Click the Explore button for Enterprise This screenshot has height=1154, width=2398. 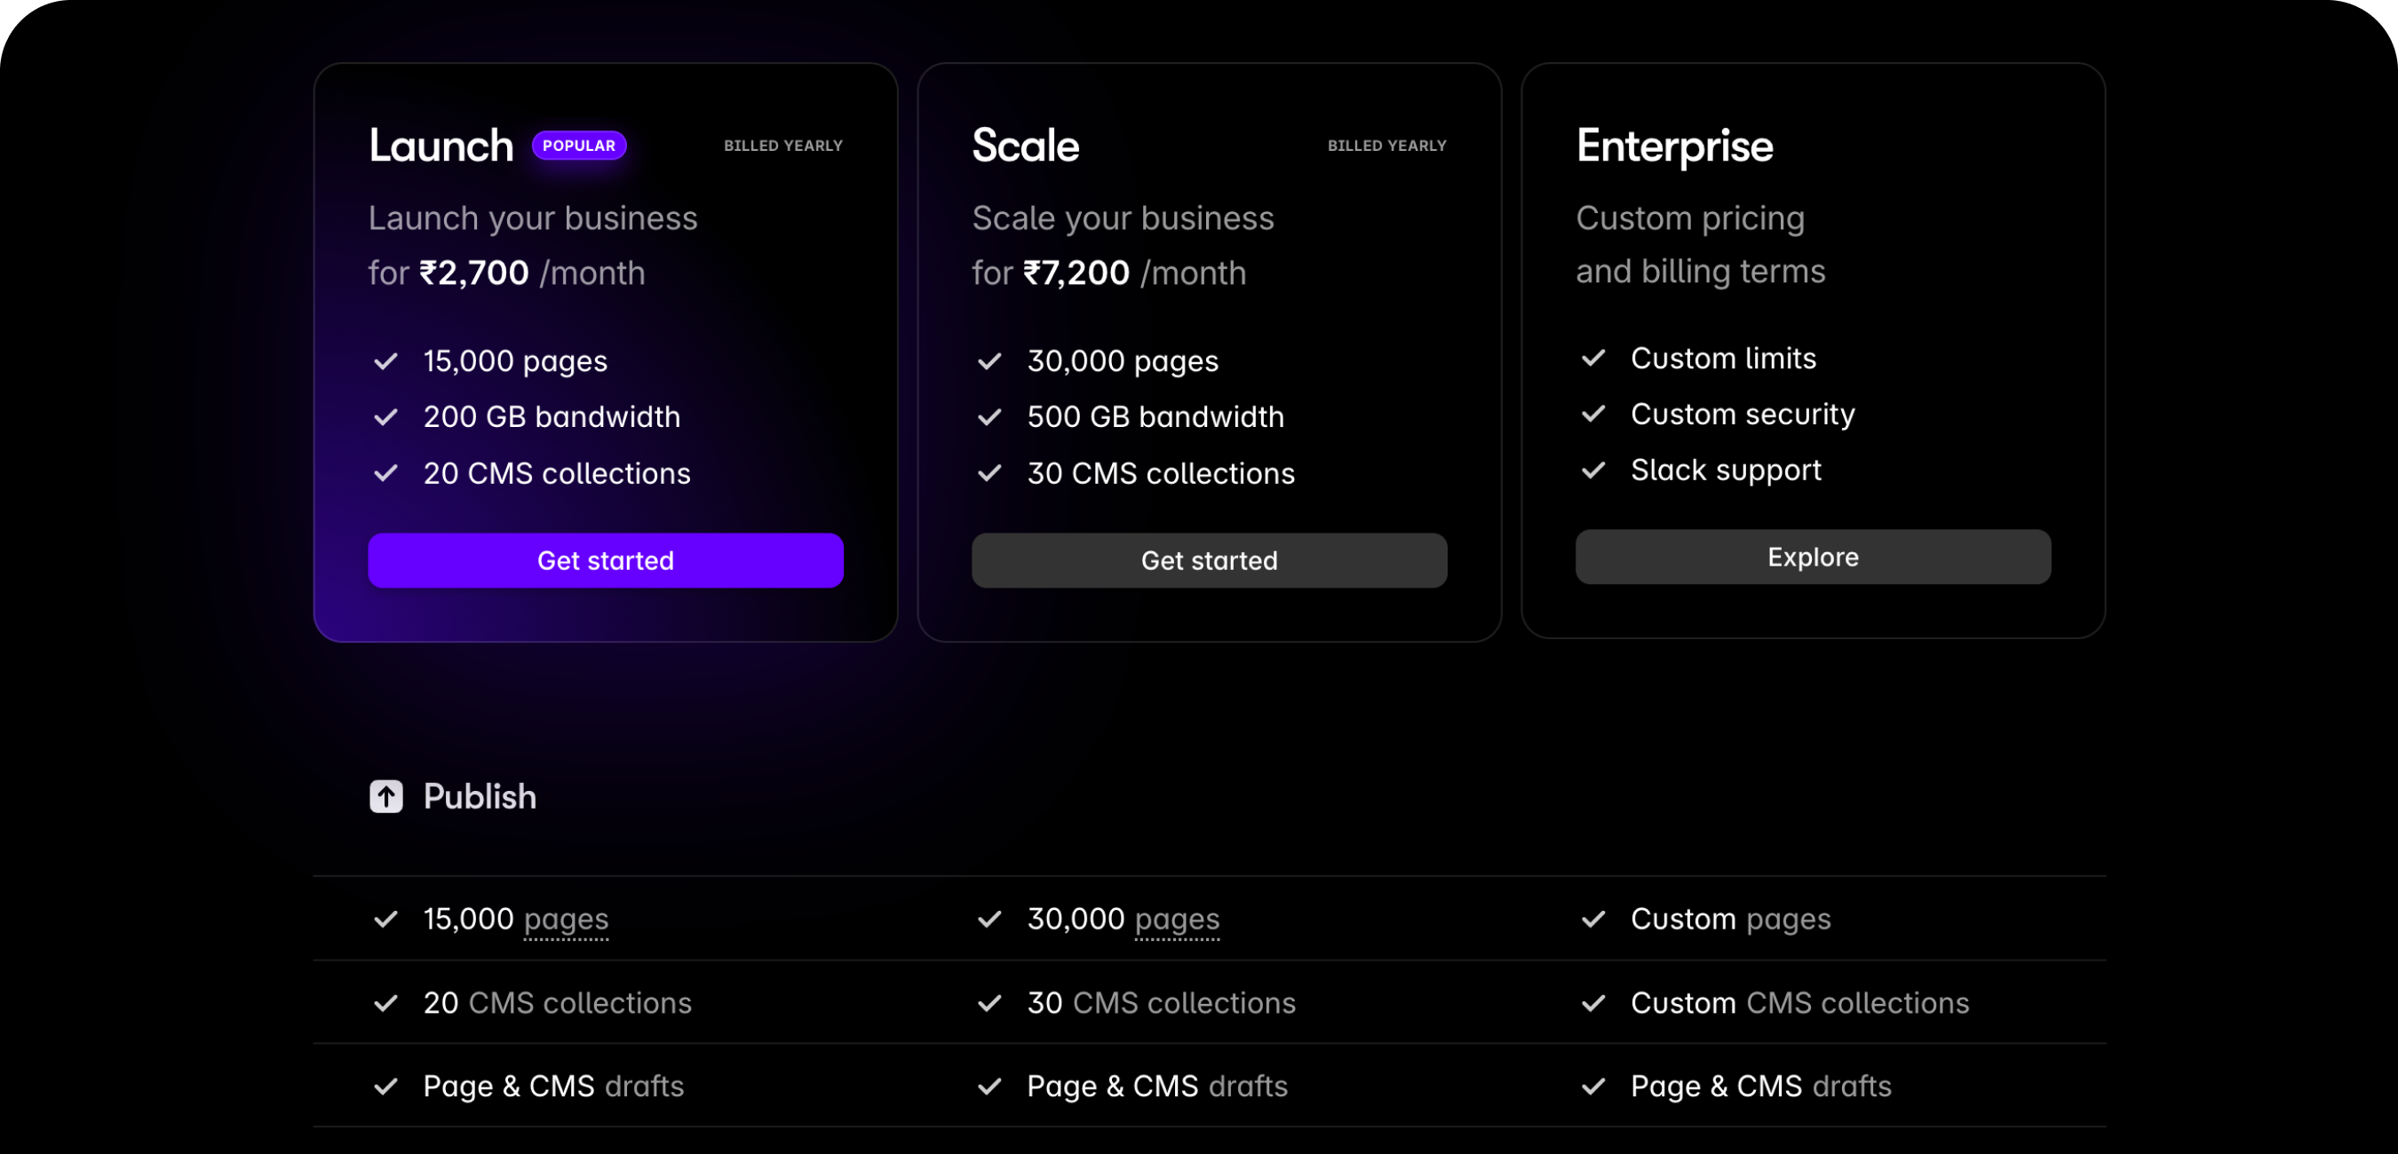point(1812,557)
